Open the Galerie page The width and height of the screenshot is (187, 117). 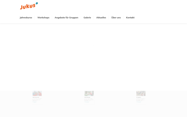(x=87, y=17)
